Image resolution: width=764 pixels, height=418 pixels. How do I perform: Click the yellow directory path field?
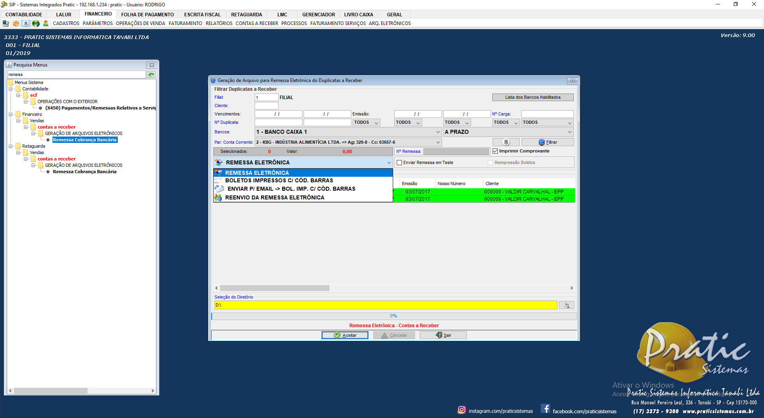coord(385,305)
